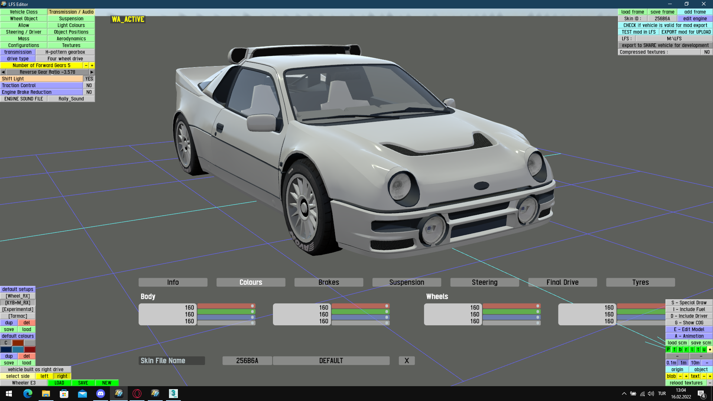Click the 'P' perspective view button
The height and width of the screenshot is (401, 713).
click(668, 349)
